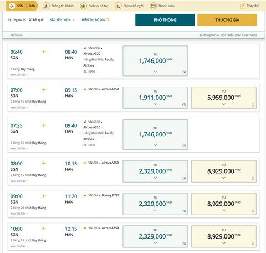Expand the 5,959,000 VND business fare chevron
This screenshot has height=253, width=266.
pyautogui.click(x=224, y=104)
